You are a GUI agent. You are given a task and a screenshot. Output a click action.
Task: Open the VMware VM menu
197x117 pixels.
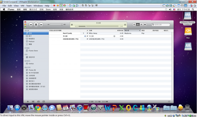pyautogui.click(x=22, y=6)
